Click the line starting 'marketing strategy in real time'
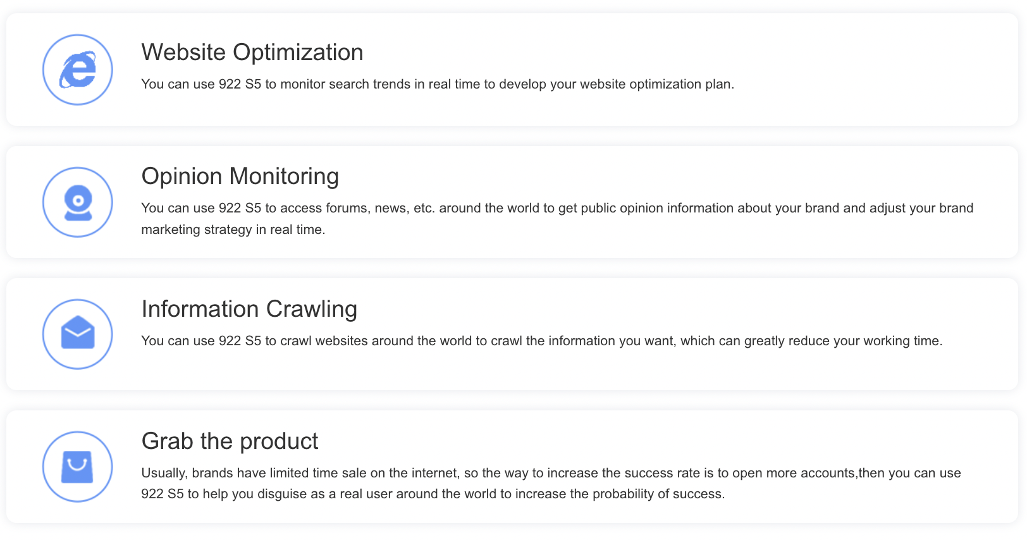Screen dimensions: 1027x540 pos(233,230)
